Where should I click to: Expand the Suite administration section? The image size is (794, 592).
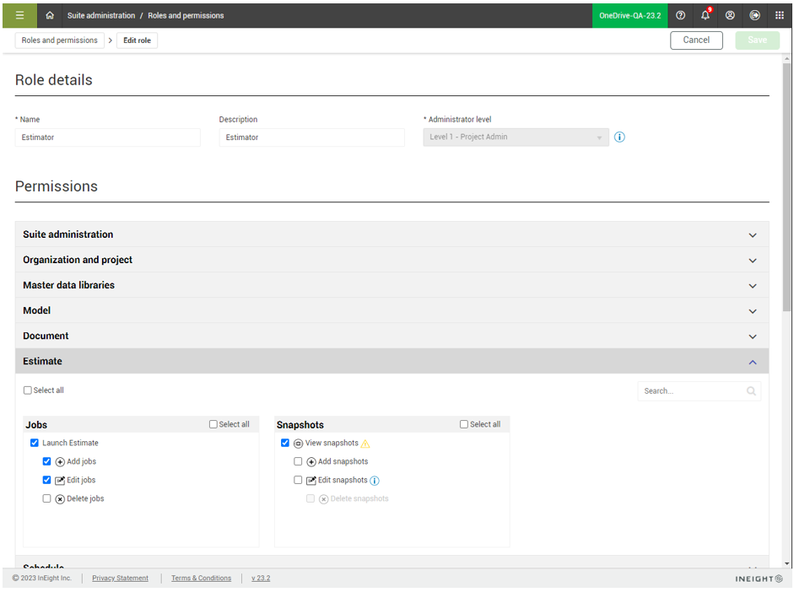coord(392,234)
